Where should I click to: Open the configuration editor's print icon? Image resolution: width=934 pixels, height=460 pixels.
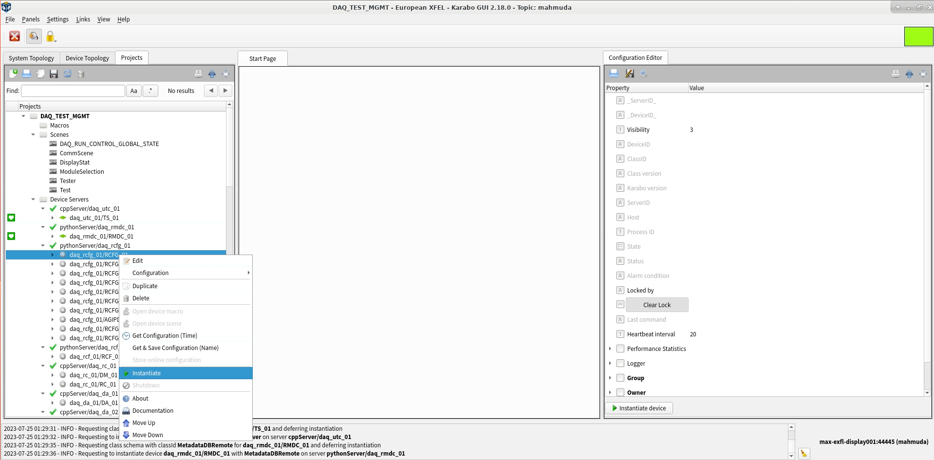tap(614, 73)
